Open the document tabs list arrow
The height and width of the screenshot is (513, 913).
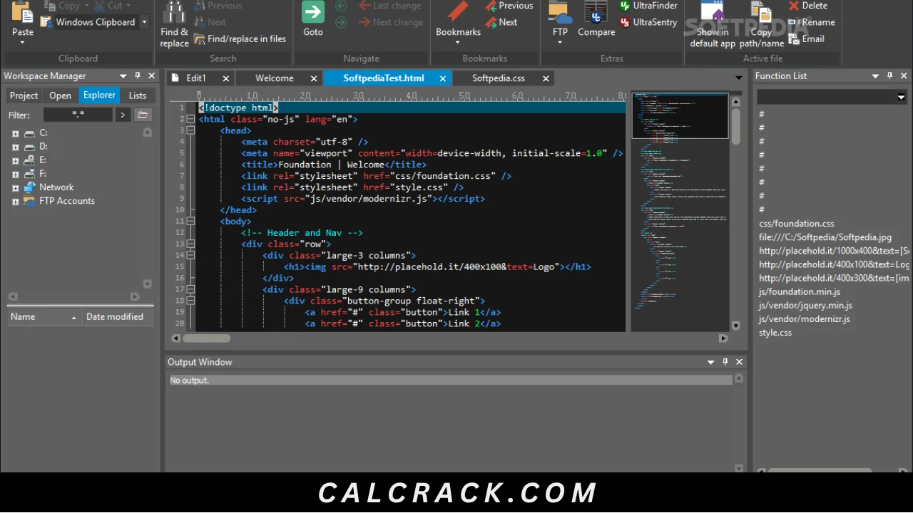739,78
